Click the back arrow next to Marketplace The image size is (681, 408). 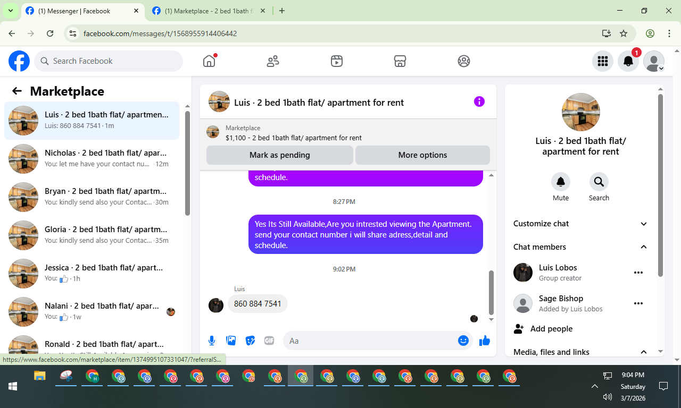tap(17, 91)
